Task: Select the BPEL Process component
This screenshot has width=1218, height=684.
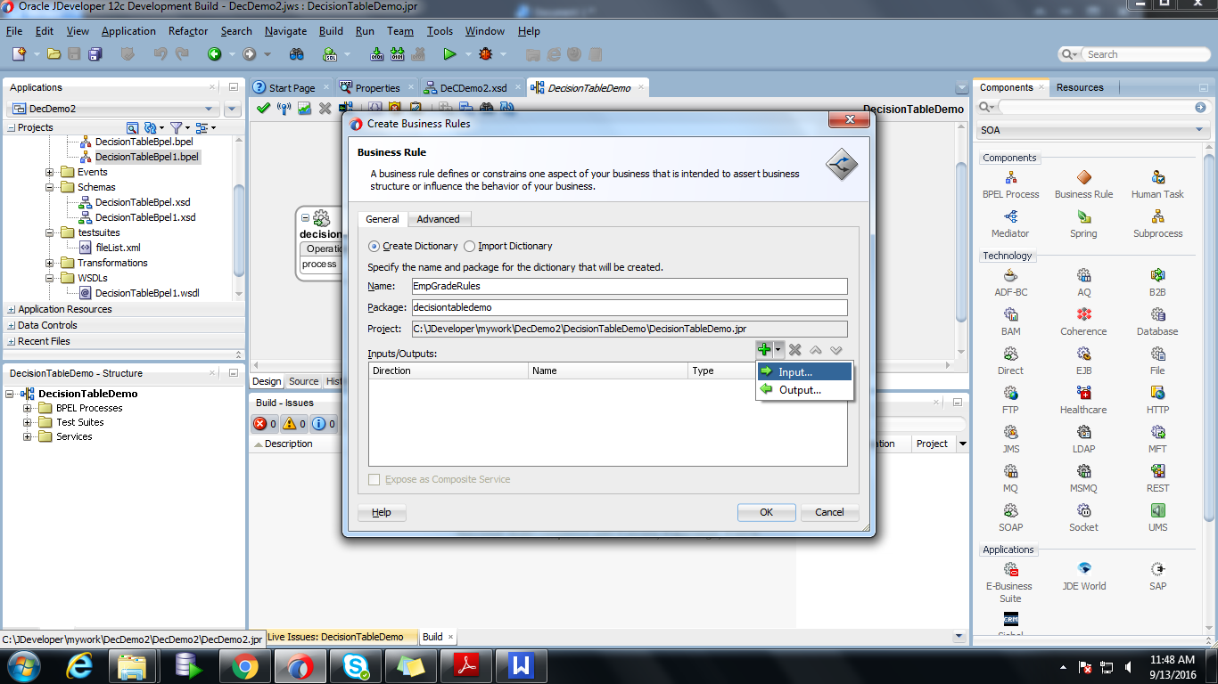Action: coord(1010,177)
